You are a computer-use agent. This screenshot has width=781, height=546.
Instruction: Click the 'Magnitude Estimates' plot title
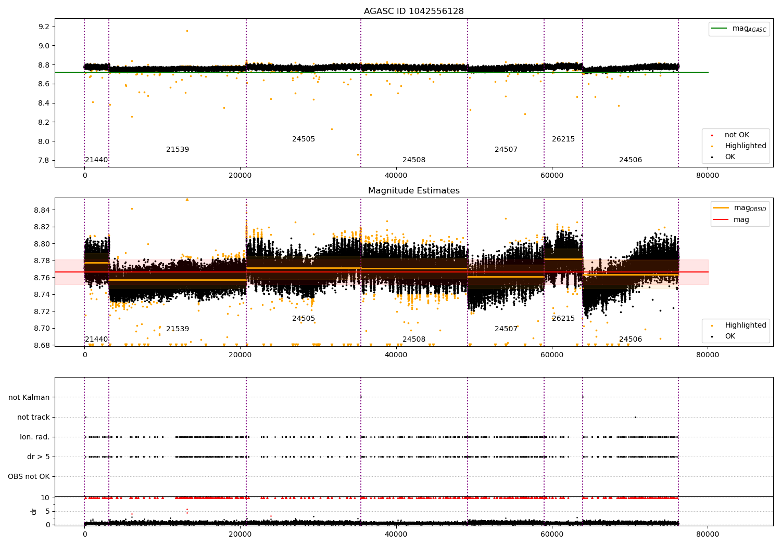click(x=414, y=191)
